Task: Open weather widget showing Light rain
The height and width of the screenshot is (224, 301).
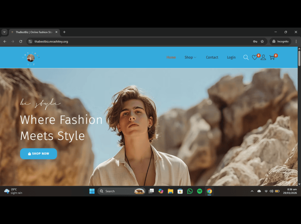Action: click(13, 191)
